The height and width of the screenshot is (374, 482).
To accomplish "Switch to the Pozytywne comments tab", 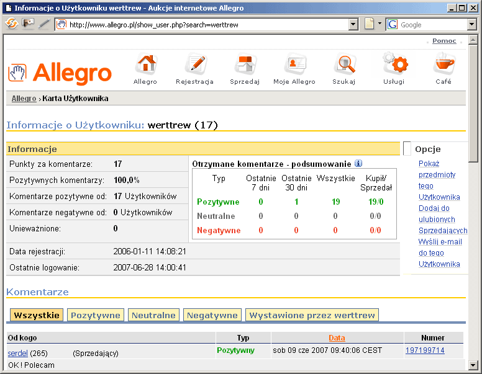I will [96, 315].
